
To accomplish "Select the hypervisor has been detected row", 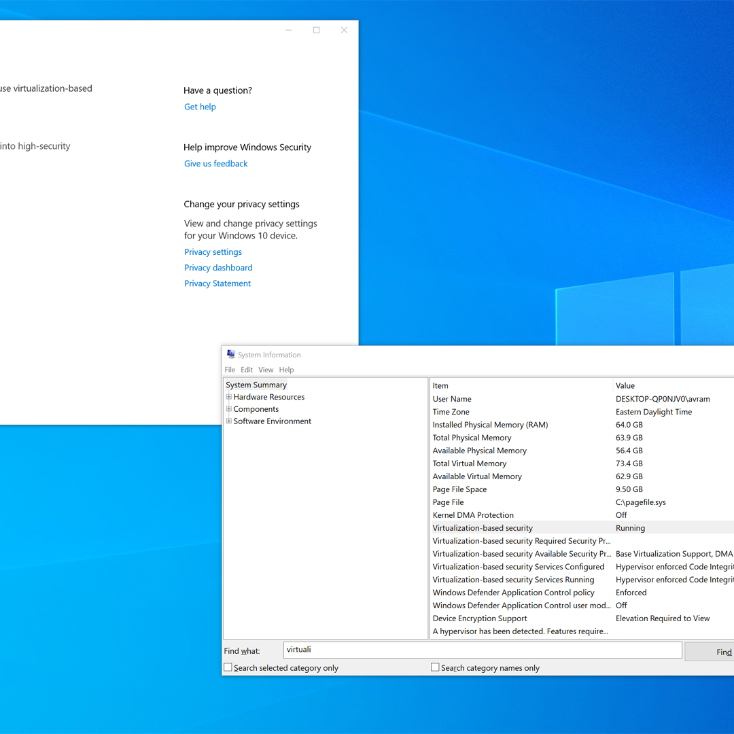I will pos(582,631).
